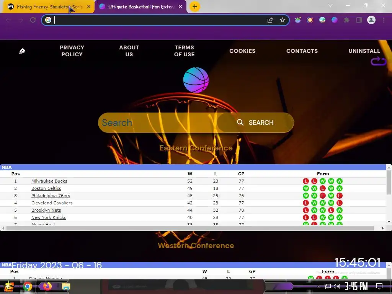Screen dimensions: 392x294
Task: Open File Explorer from the taskbar
Action: click(x=66, y=286)
